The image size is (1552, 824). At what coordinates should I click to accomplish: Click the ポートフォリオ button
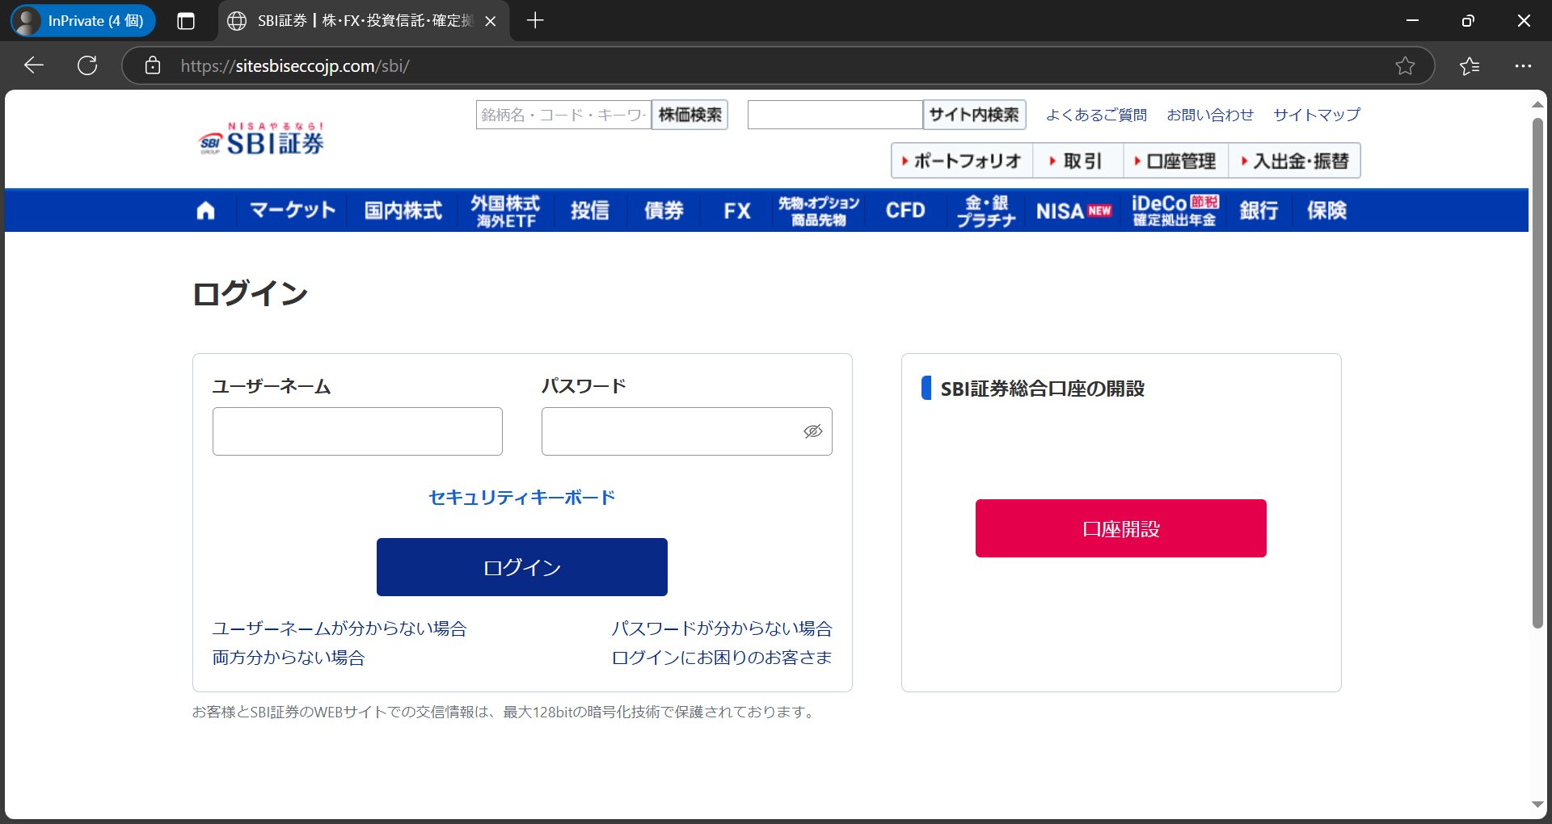coord(962,161)
